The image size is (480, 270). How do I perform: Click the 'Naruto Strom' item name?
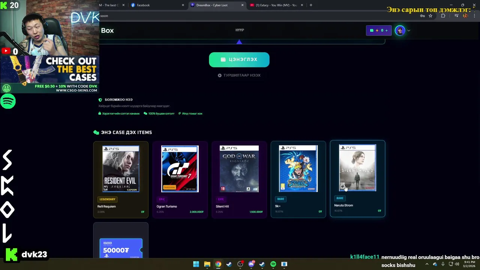pos(343,205)
